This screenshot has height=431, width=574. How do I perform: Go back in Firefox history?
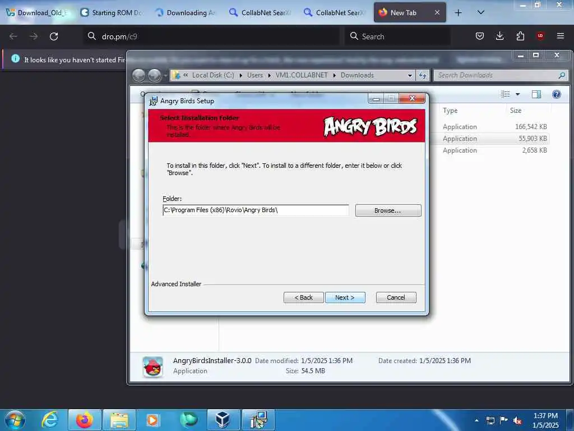click(x=13, y=36)
